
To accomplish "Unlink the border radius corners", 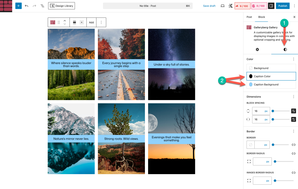I will tap(294, 153).
